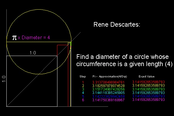Click inside the white unit square
This screenshot has width=174, height=116.
click(32, 81)
